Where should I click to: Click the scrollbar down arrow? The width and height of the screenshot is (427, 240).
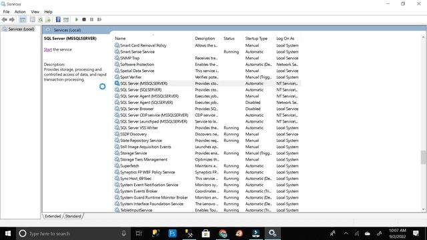click(x=423, y=209)
